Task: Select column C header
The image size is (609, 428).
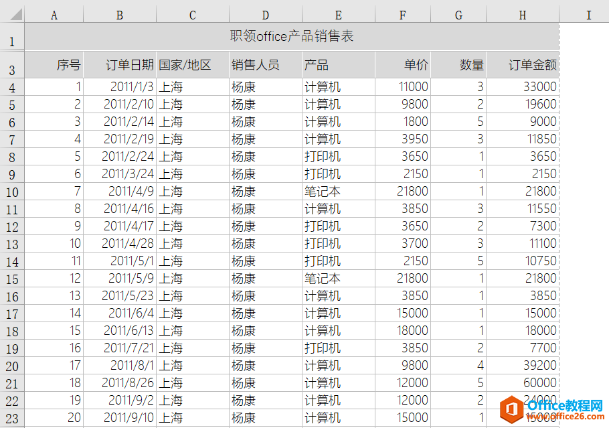Action: pyautogui.click(x=193, y=15)
